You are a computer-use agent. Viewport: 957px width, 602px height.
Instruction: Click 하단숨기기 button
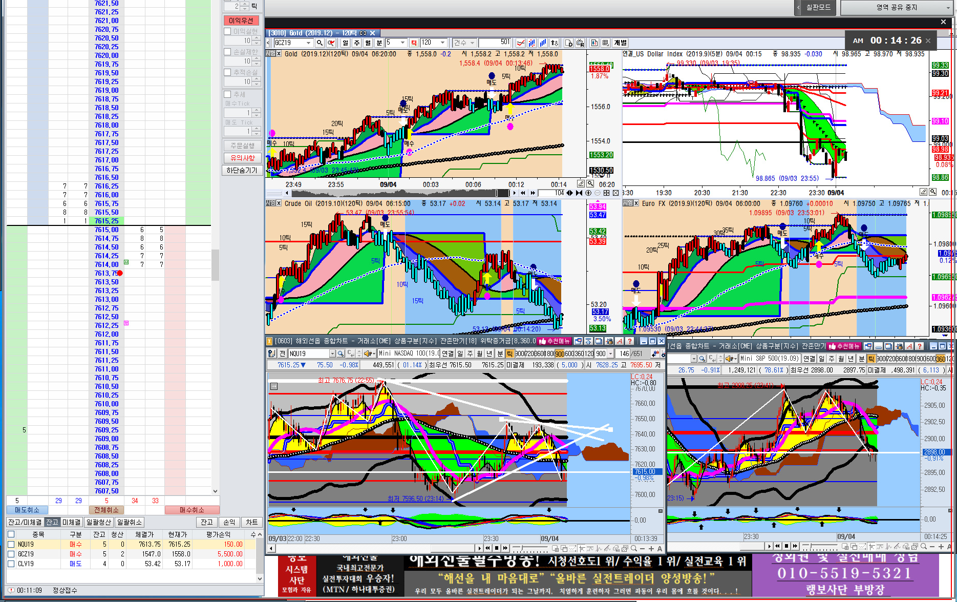coord(242,170)
